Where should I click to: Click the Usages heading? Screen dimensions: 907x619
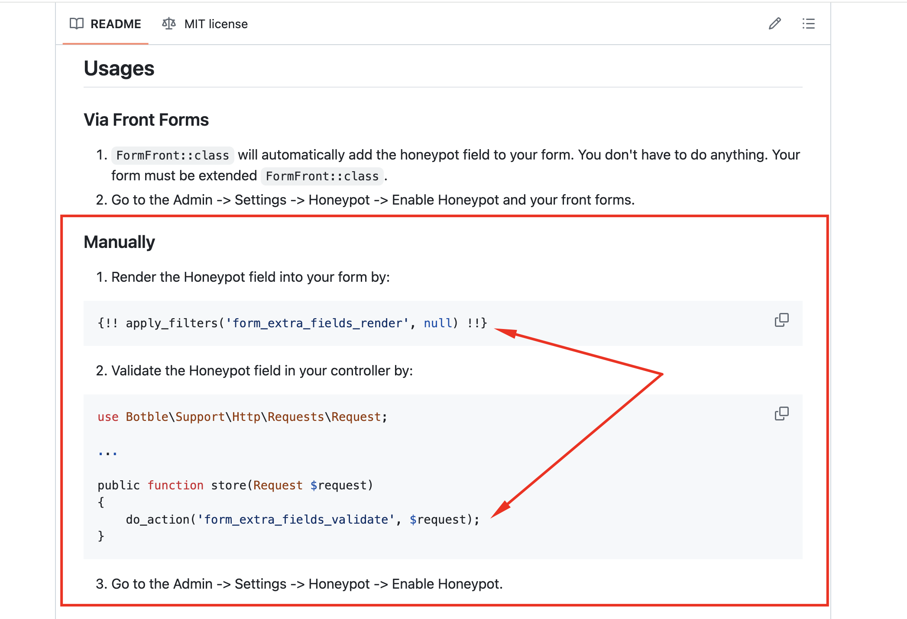[x=119, y=68]
